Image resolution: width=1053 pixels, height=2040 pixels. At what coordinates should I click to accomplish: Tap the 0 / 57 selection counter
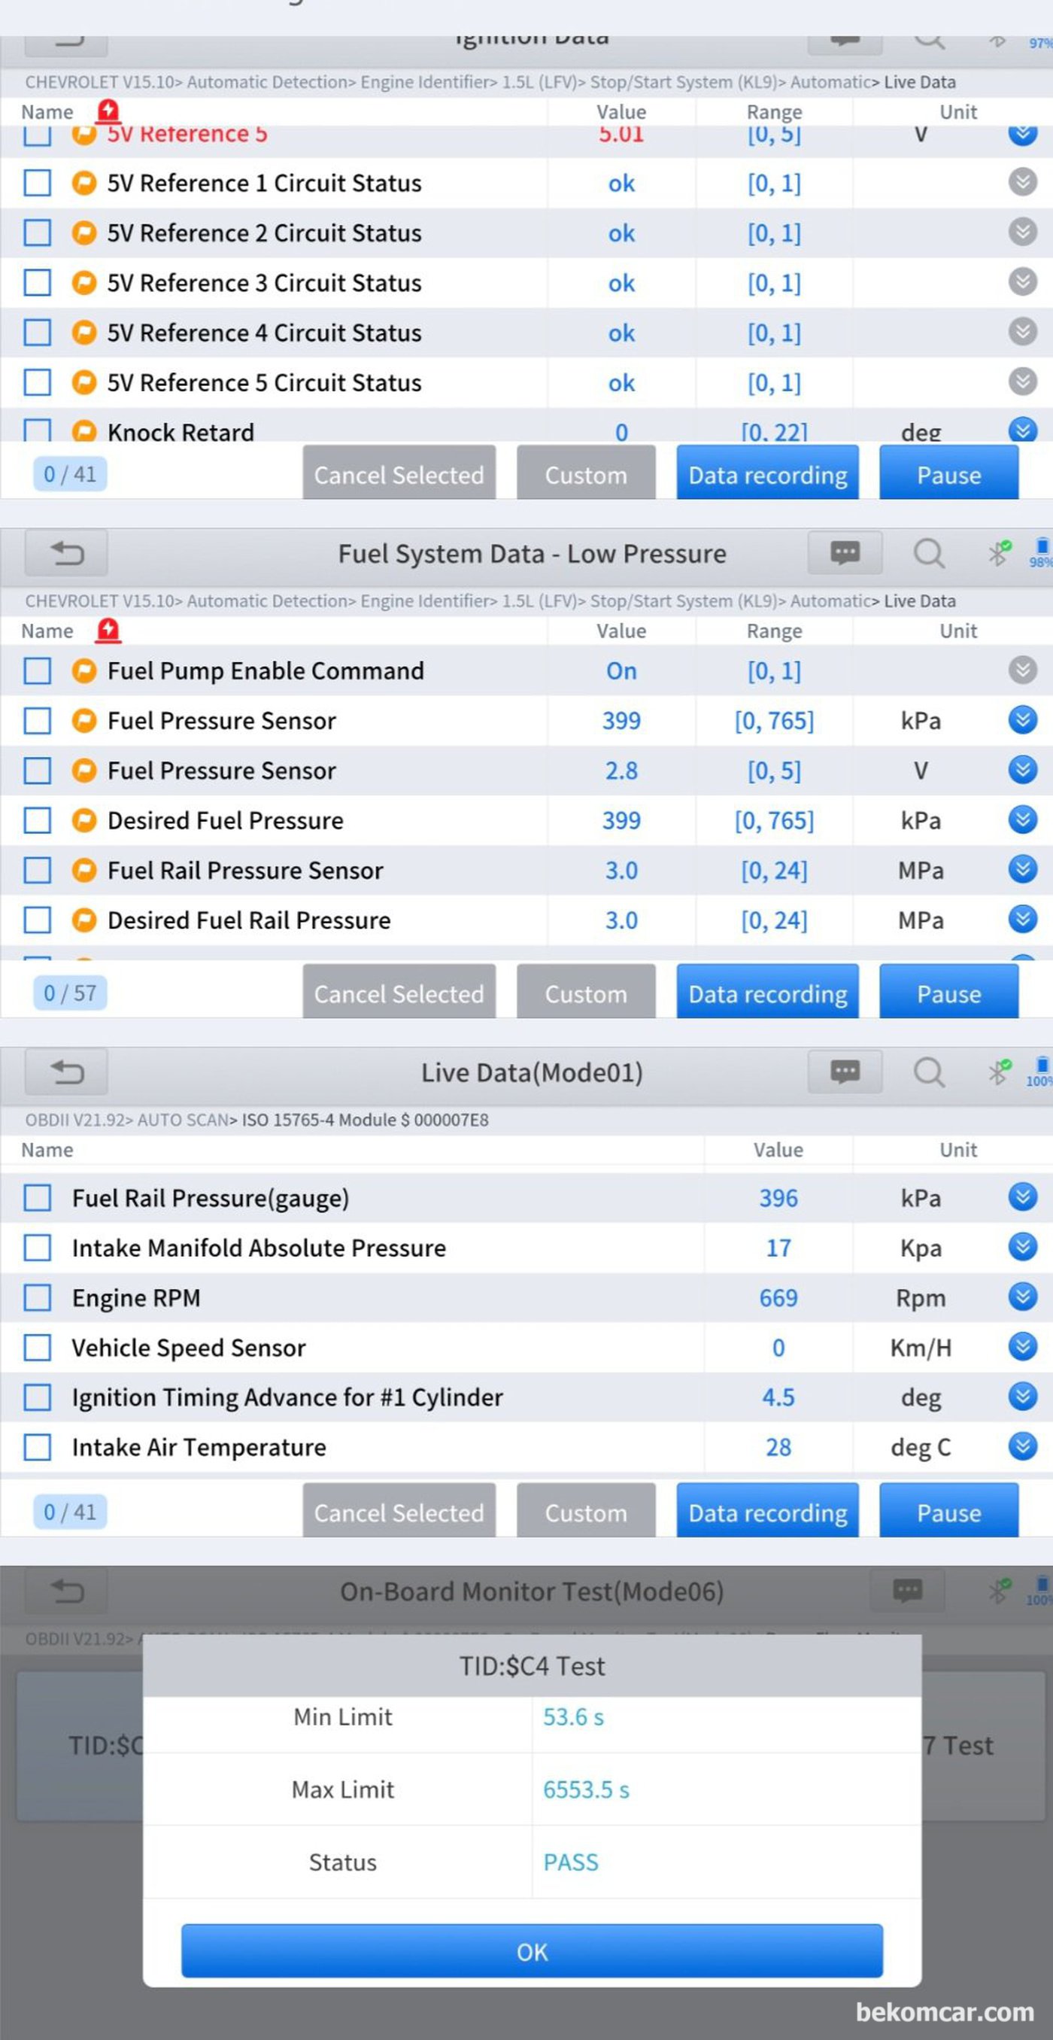coord(70,993)
